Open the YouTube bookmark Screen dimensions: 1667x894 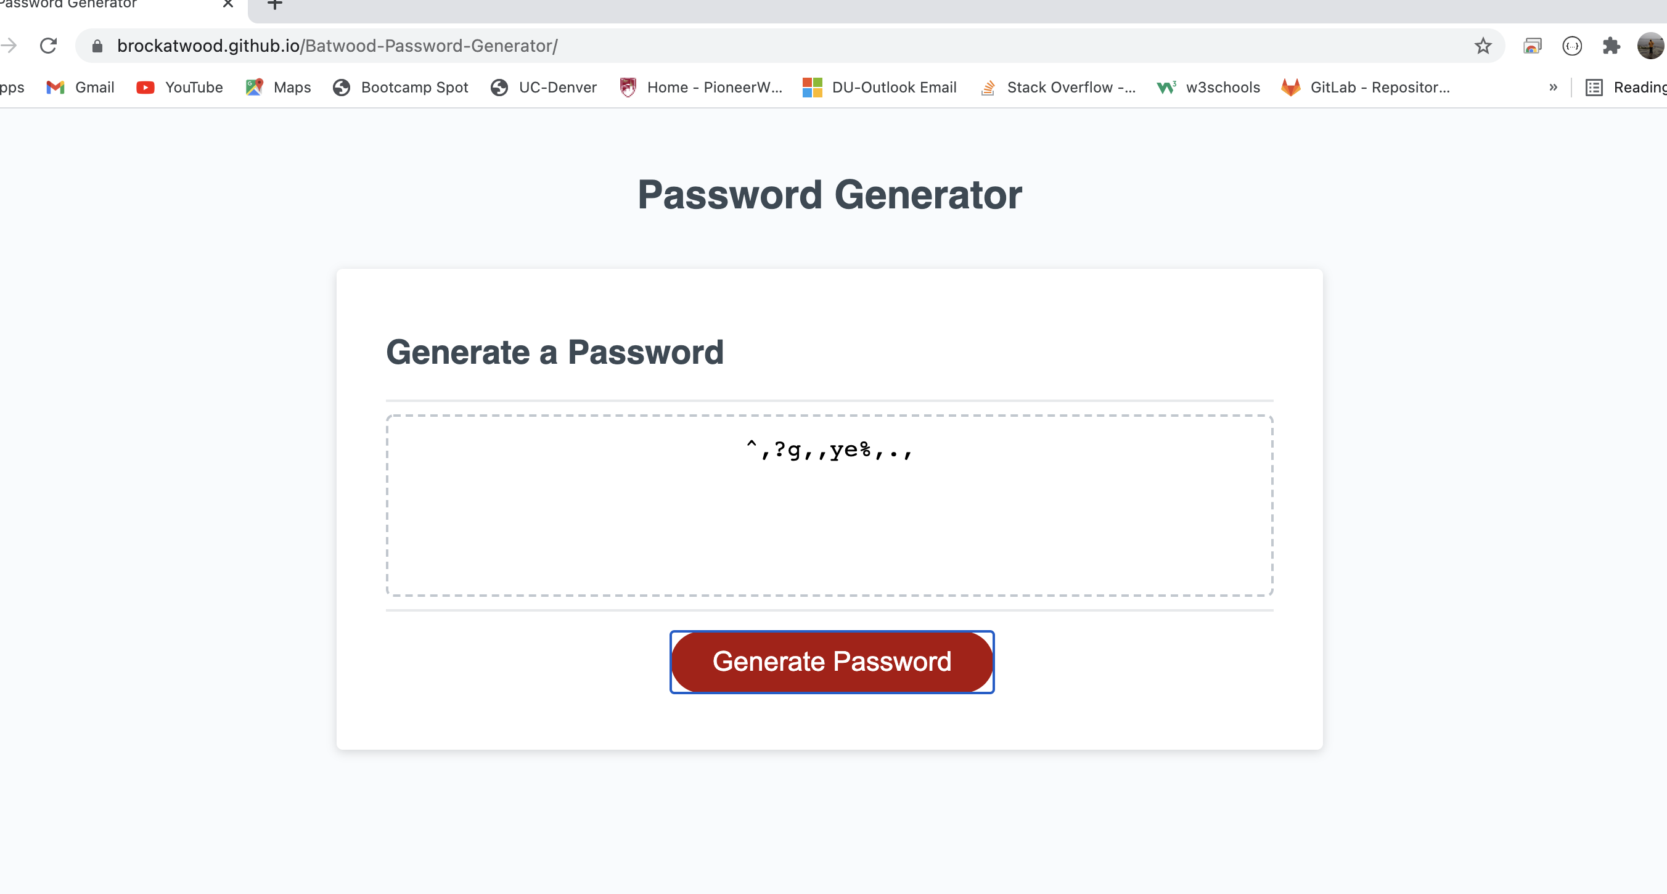pyautogui.click(x=179, y=88)
